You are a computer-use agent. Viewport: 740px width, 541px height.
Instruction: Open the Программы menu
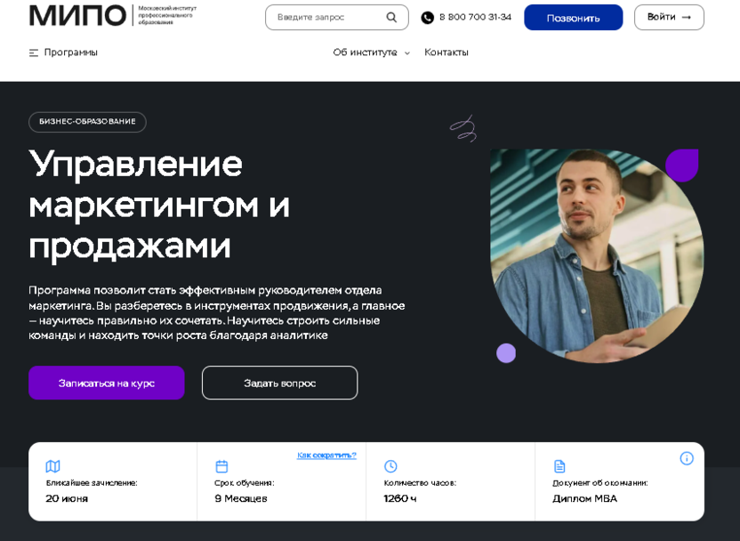(x=71, y=52)
